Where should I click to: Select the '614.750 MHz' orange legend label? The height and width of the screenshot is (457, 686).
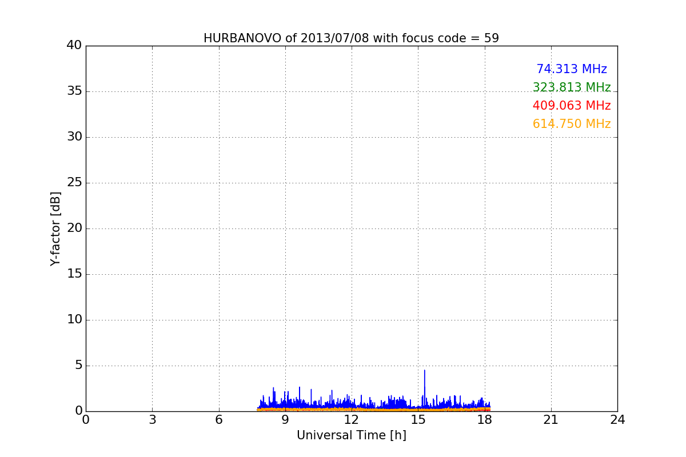coord(572,124)
